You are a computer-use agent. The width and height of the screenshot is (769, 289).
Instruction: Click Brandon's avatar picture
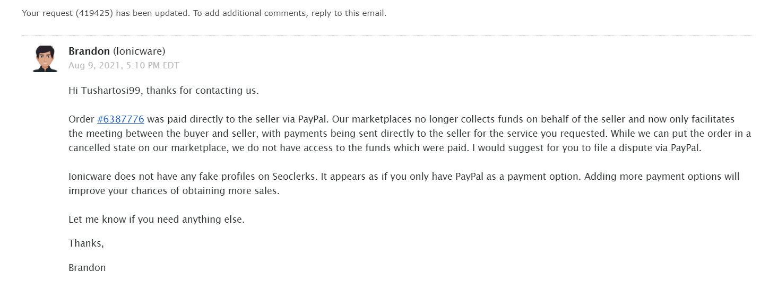coord(45,58)
